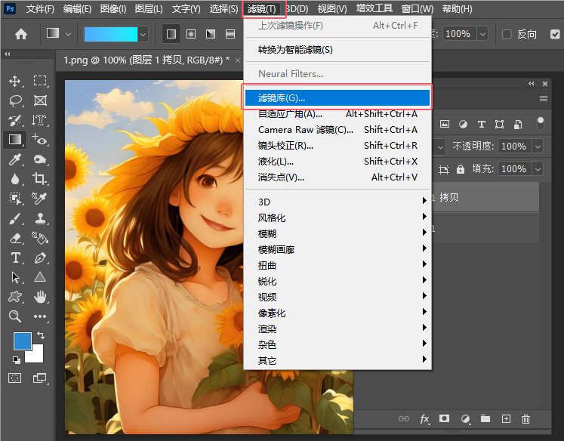Uncheck the checked box right of 反向
The width and height of the screenshot is (564, 441).
point(555,34)
